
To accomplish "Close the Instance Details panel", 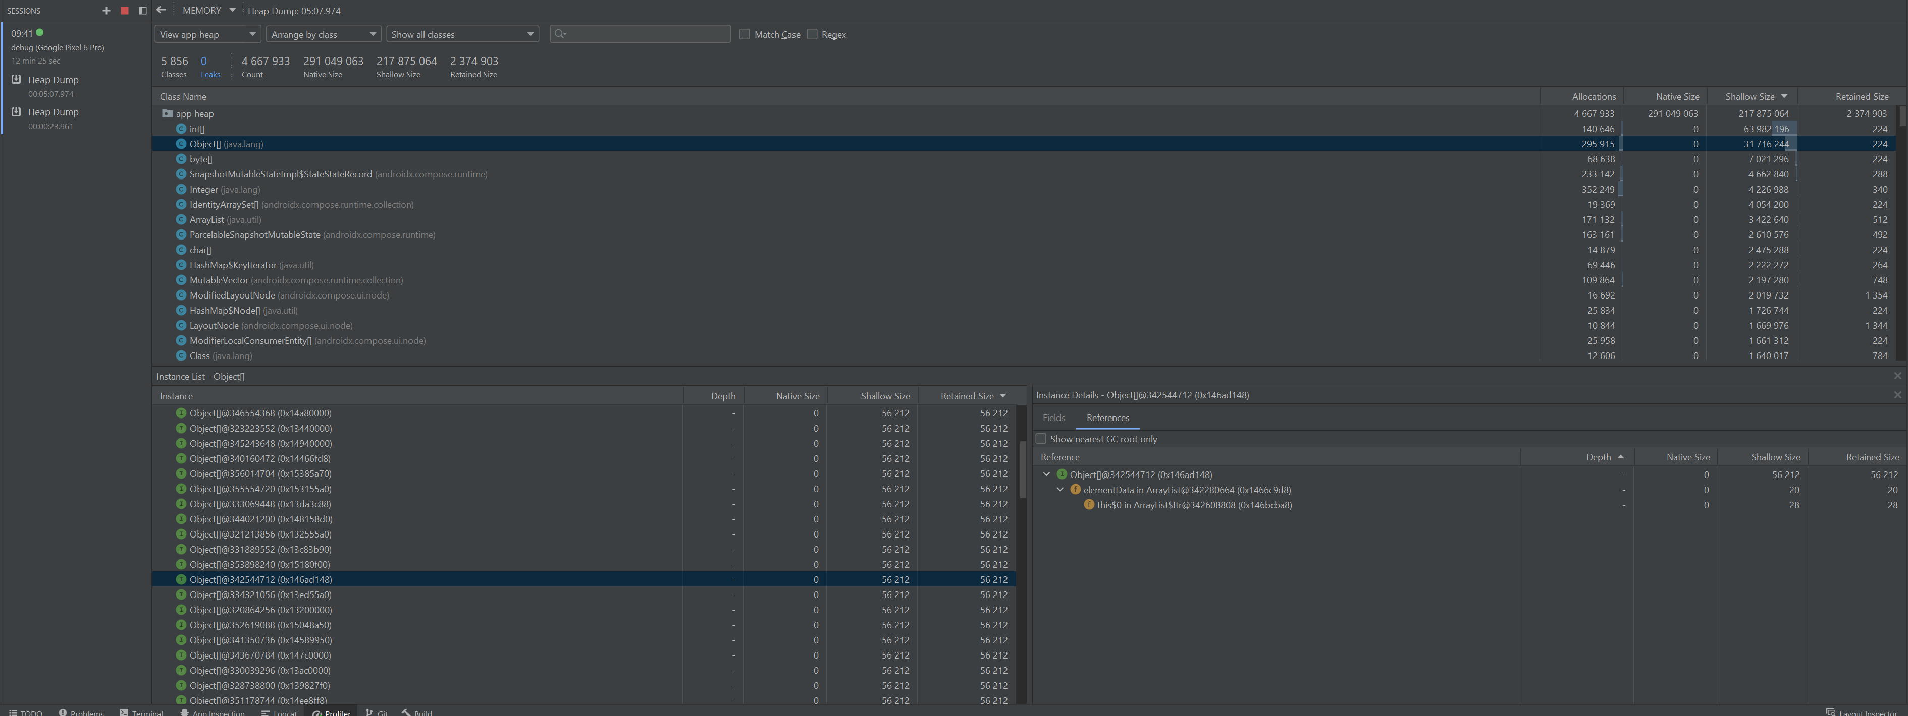I will [1897, 395].
